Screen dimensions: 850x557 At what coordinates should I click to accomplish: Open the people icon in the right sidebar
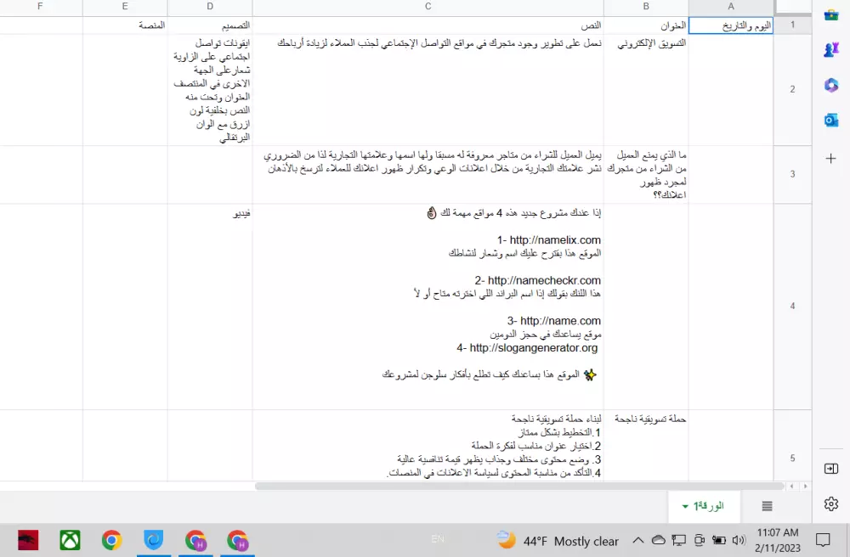click(x=831, y=49)
